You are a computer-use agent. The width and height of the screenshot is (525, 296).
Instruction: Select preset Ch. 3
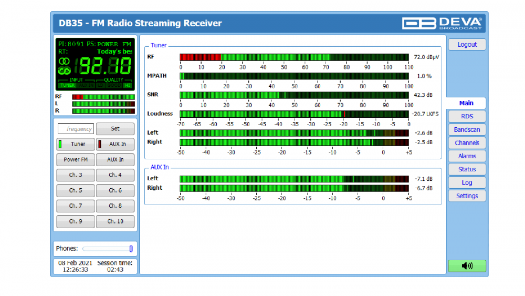75,175
